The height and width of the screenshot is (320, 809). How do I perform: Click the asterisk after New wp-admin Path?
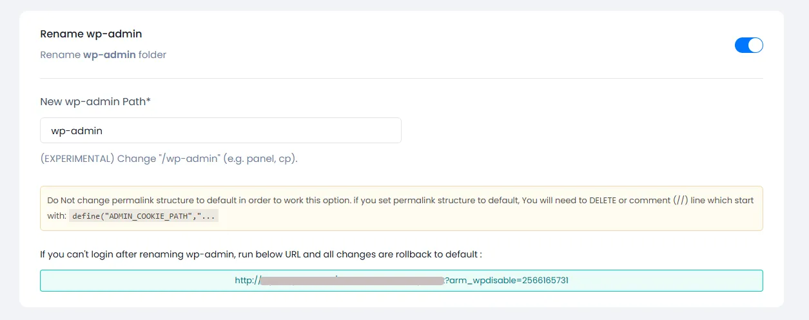pyautogui.click(x=148, y=101)
